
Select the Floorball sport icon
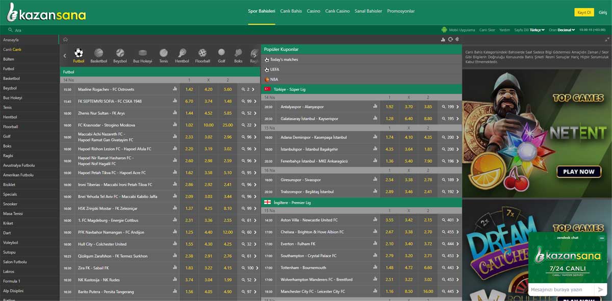click(202, 53)
